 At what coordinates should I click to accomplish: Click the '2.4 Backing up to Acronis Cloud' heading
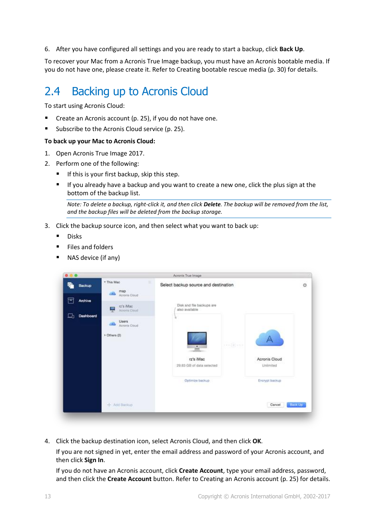coord(126,91)
